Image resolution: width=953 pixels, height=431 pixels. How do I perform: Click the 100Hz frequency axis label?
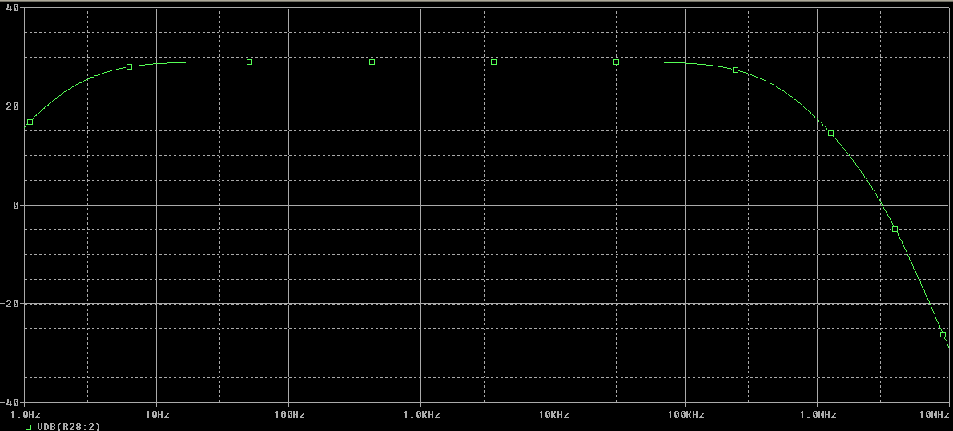288,415
